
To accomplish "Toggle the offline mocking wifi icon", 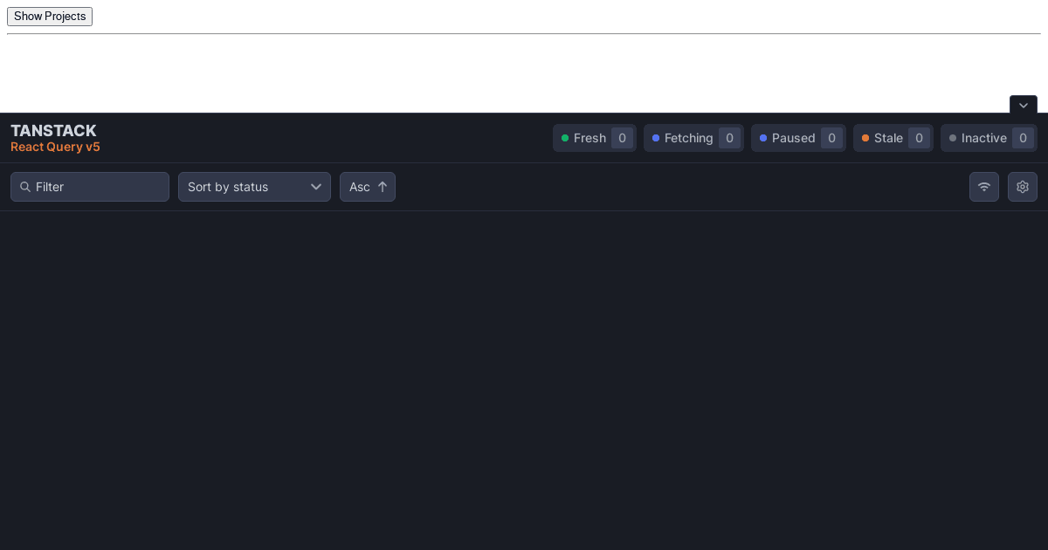I will coord(984,187).
